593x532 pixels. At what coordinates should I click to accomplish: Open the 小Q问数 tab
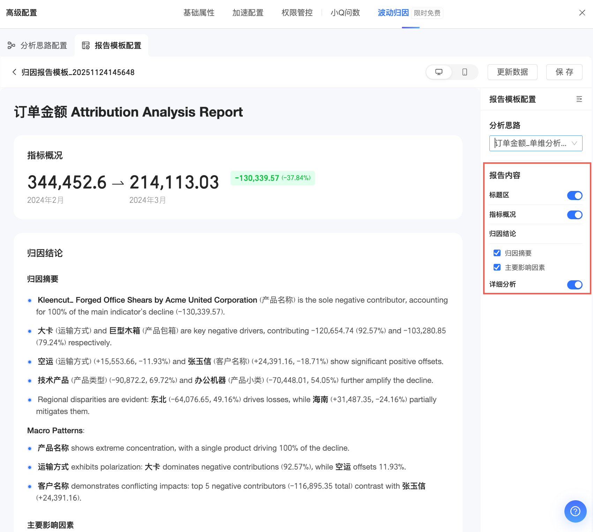click(x=345, y=13)
